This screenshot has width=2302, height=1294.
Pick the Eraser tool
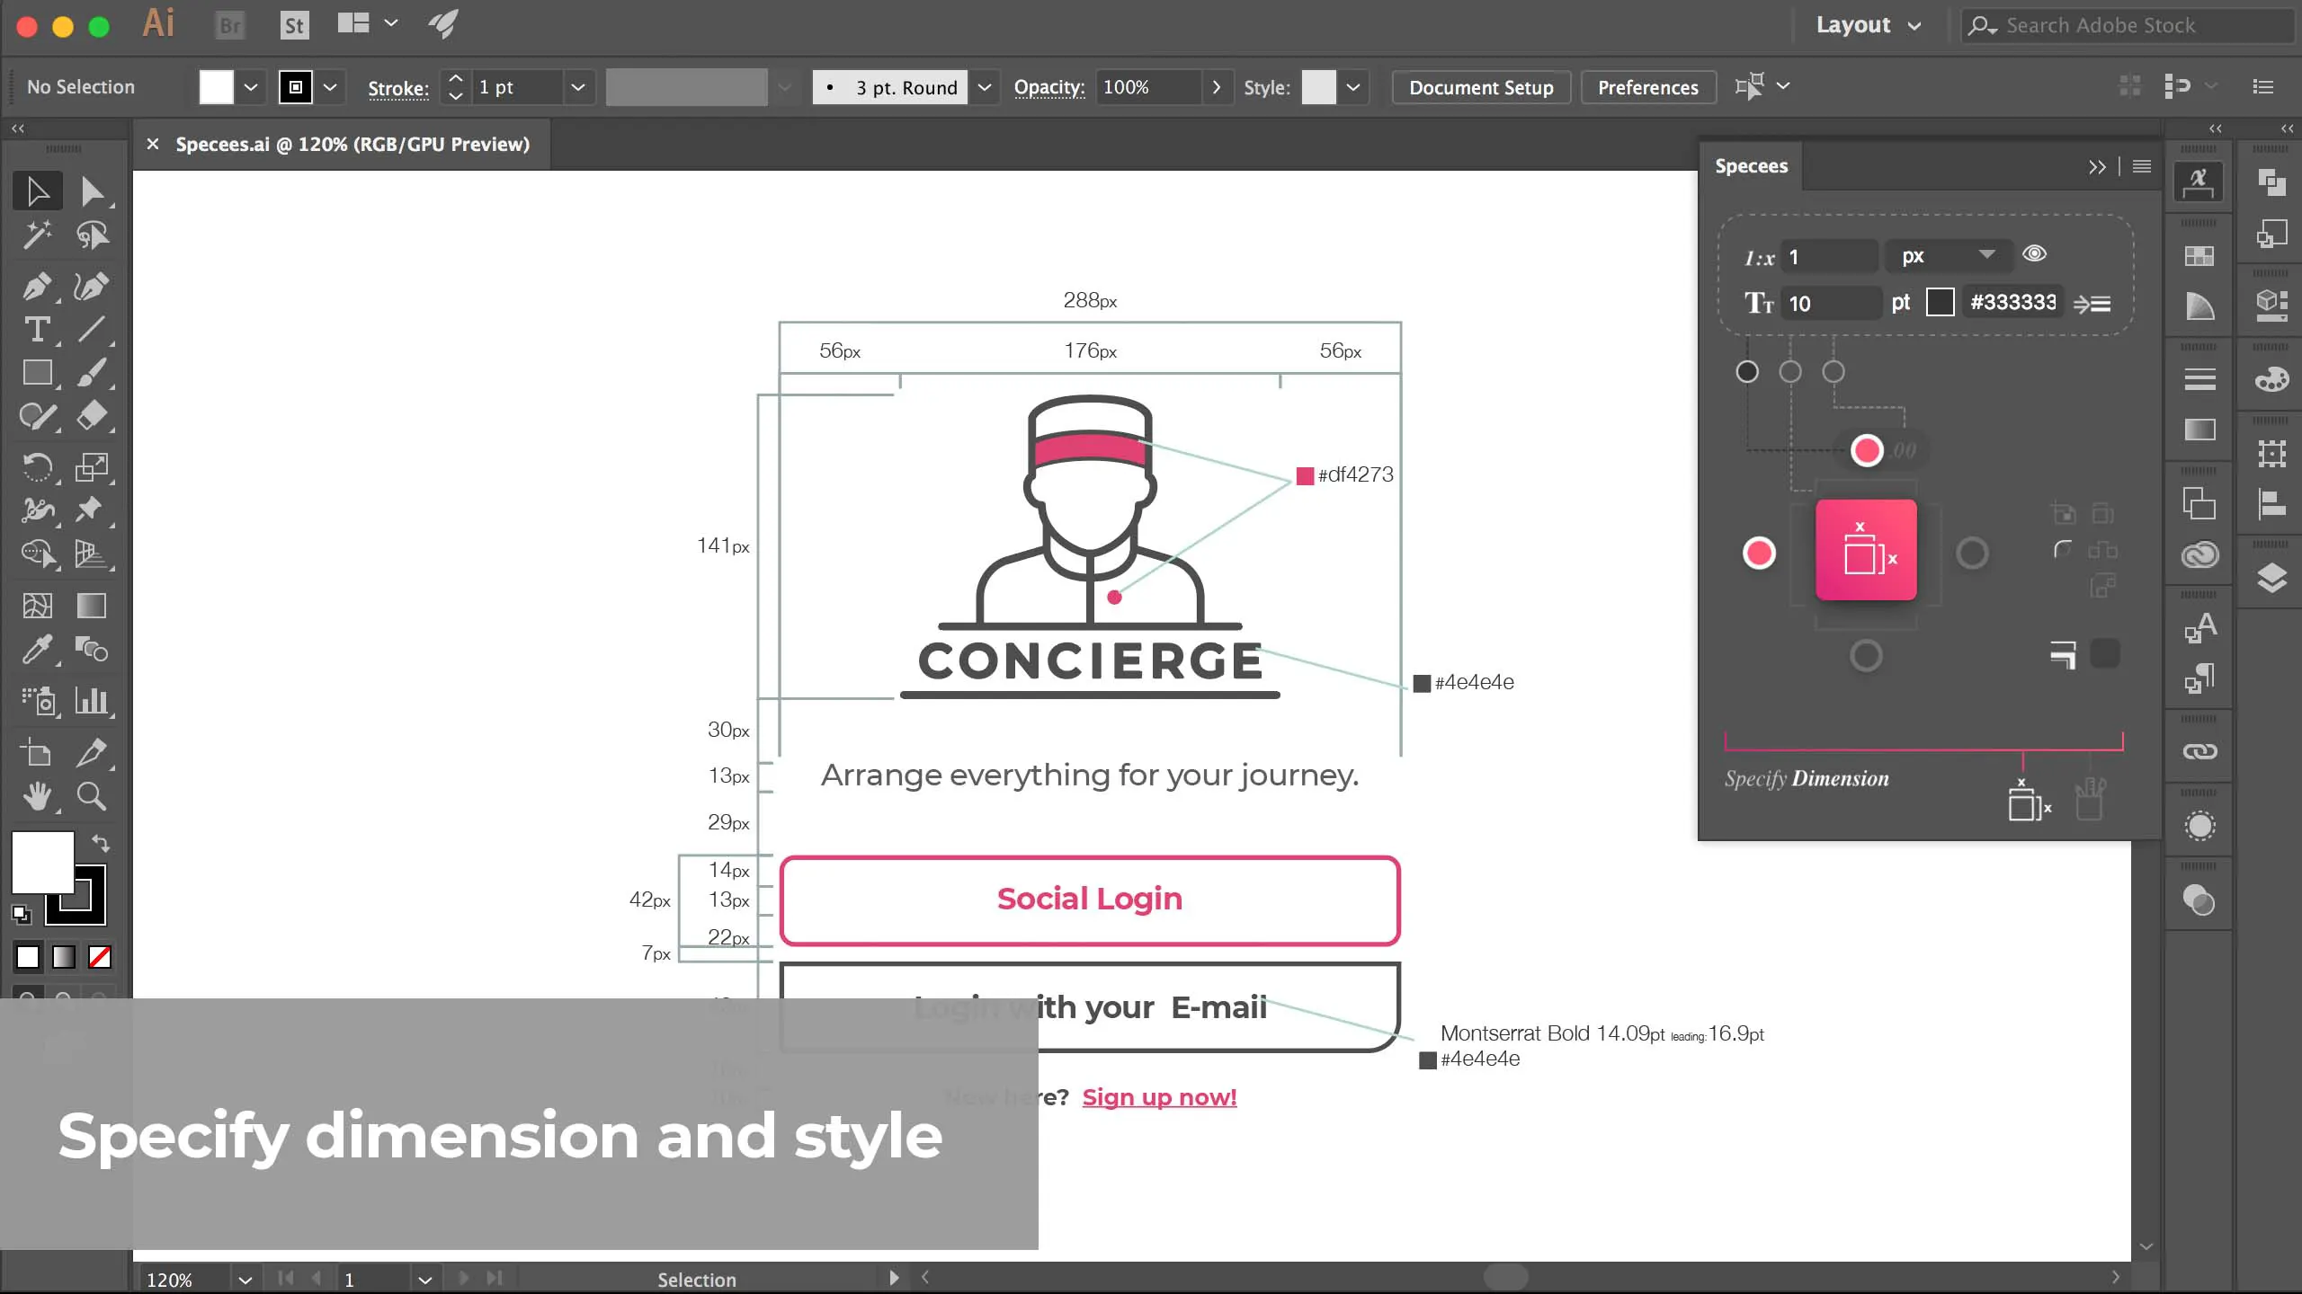92,416
